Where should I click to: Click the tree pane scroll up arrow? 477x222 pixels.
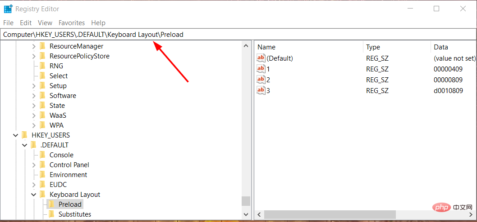pos(246,46)
